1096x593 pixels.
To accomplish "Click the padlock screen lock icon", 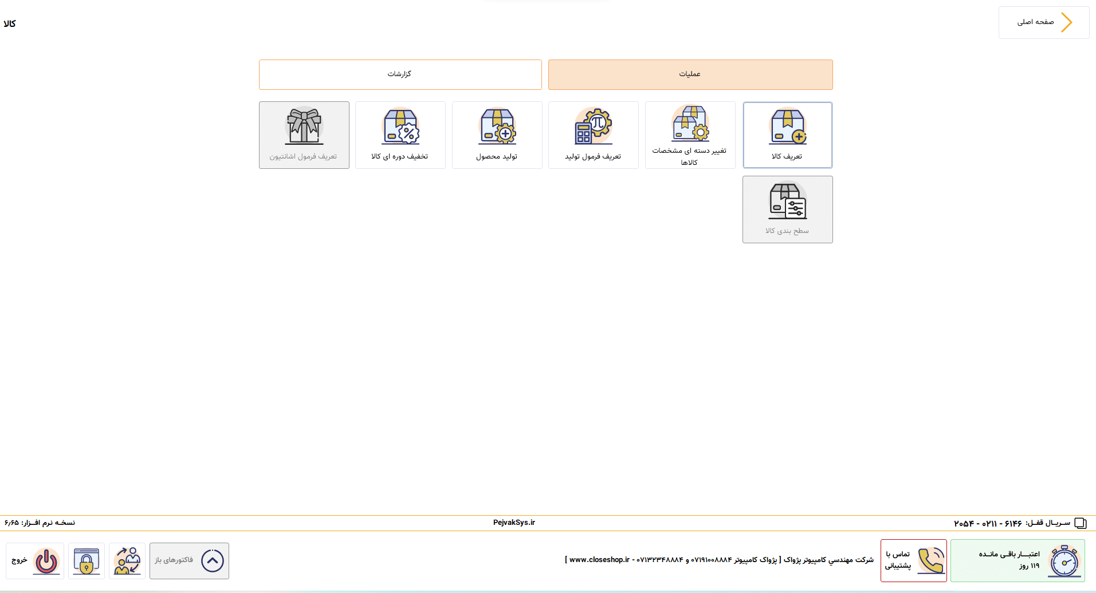I will click(87, 561).
